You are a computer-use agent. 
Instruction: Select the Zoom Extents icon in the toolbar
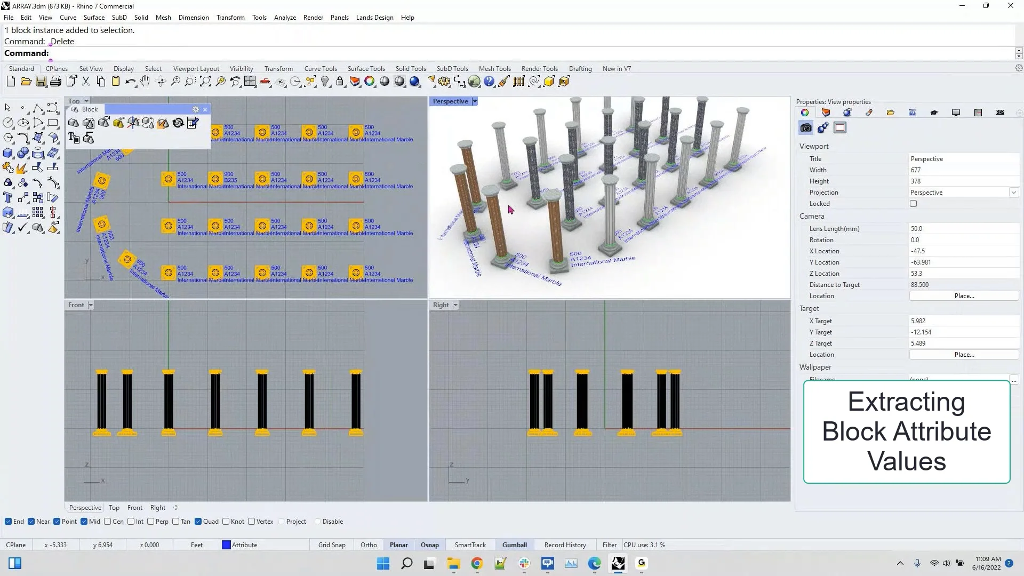tap(205, 81)
